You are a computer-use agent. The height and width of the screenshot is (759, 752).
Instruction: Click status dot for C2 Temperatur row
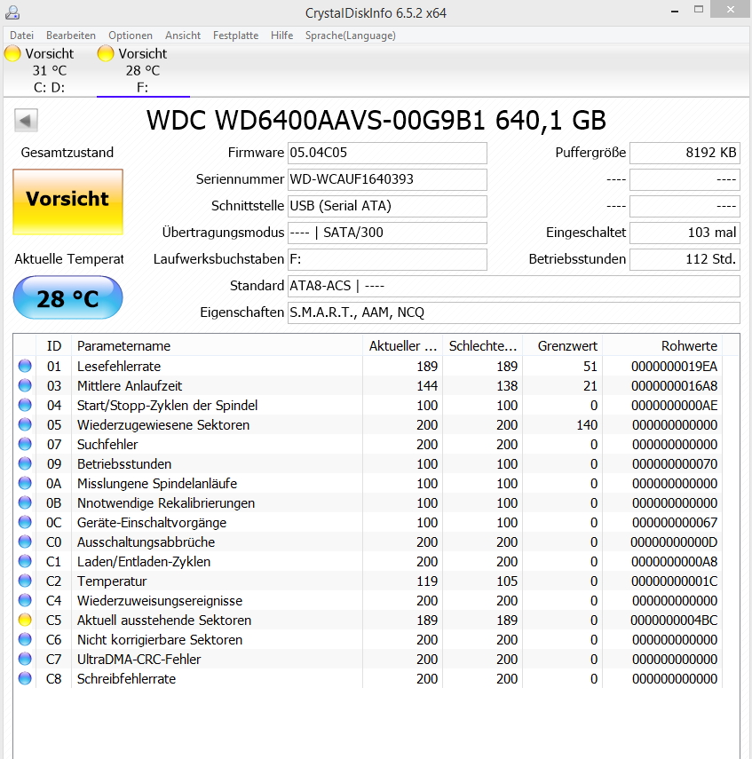(25, 581)
